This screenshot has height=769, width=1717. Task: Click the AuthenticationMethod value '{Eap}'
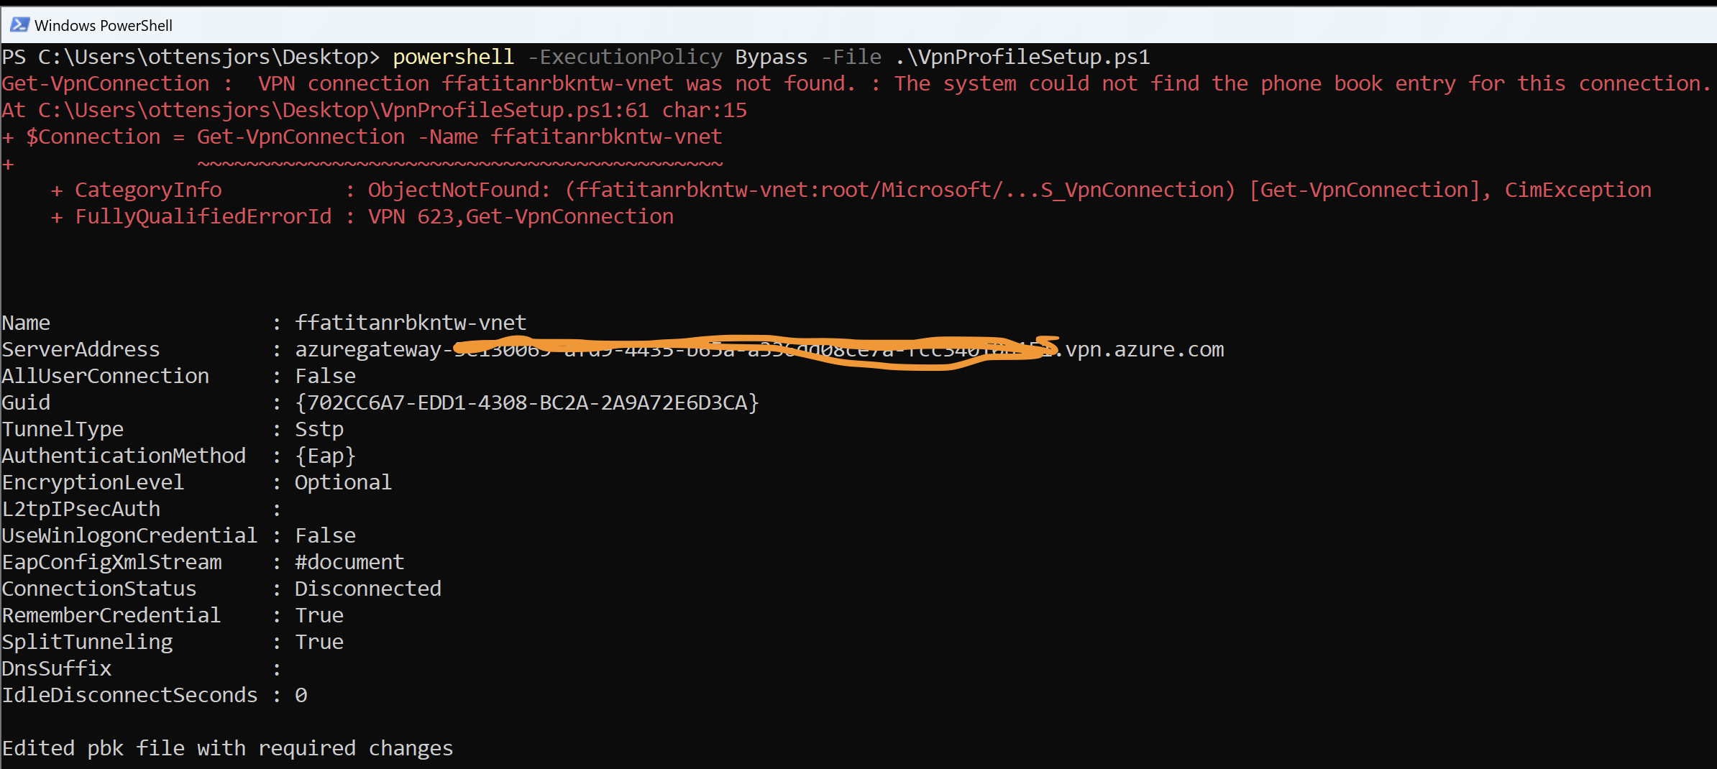(325, 456)
